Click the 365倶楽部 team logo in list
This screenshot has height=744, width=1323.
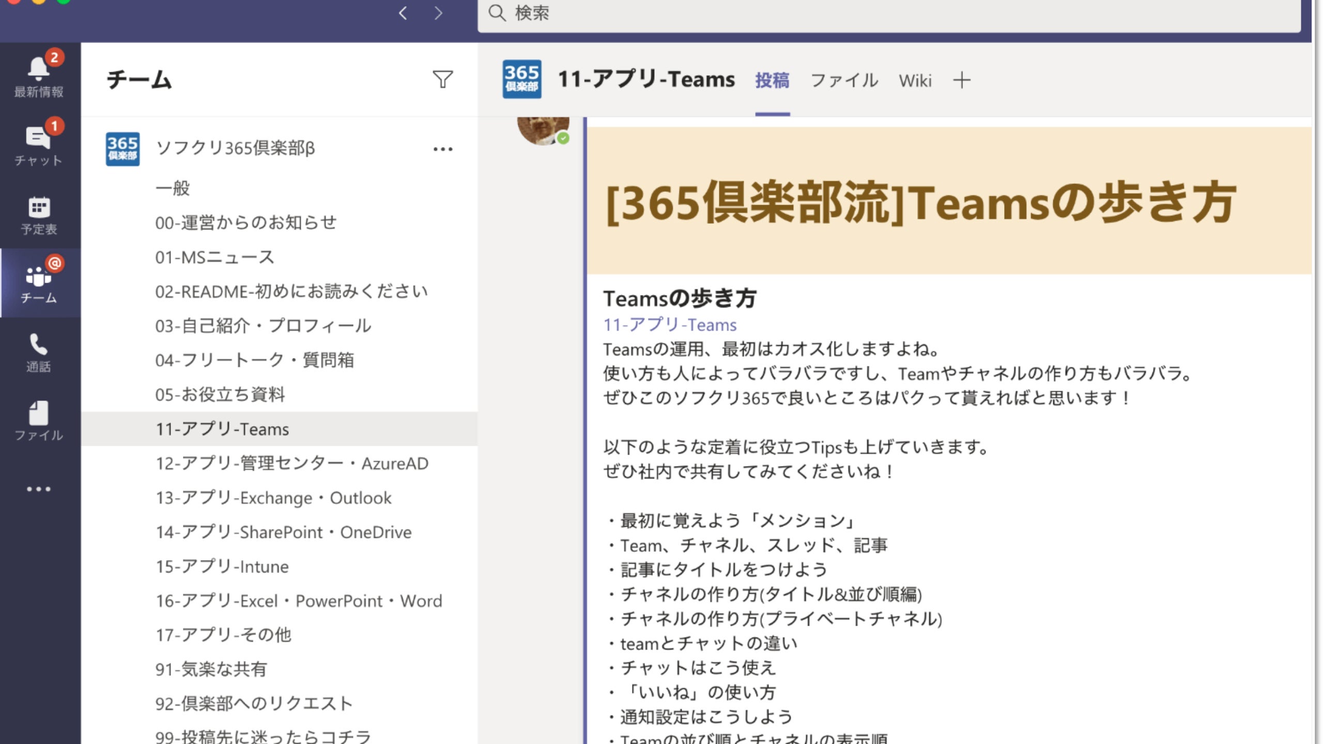pyautogui.click(x=122, y=149)
